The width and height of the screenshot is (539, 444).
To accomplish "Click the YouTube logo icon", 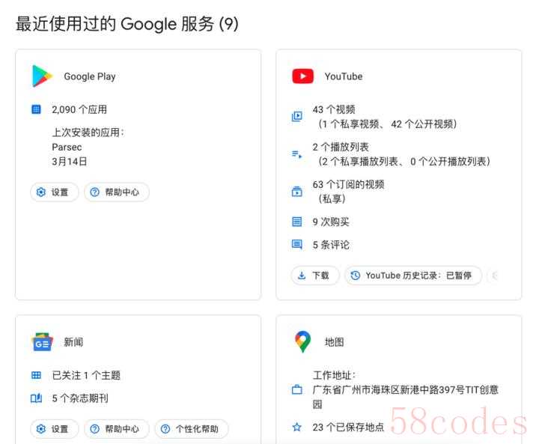I will tap(302, 76).
